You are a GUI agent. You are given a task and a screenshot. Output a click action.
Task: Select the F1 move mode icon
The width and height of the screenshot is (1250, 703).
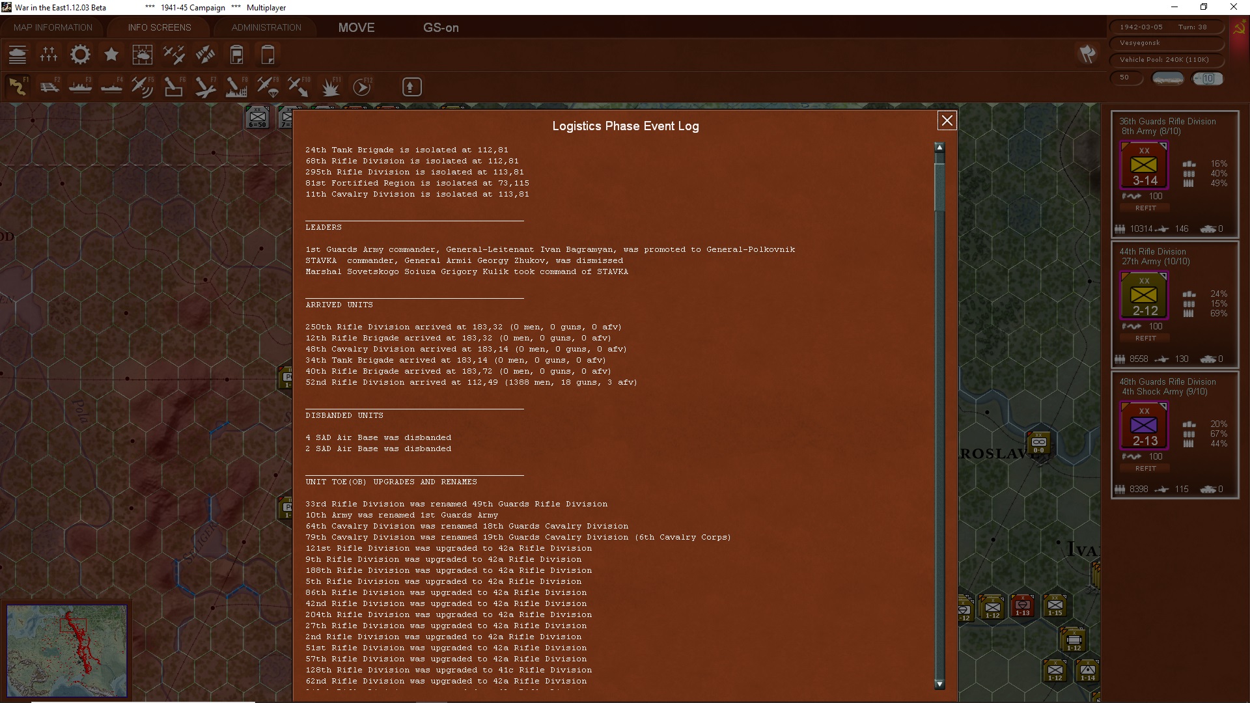tap(18, 87)
